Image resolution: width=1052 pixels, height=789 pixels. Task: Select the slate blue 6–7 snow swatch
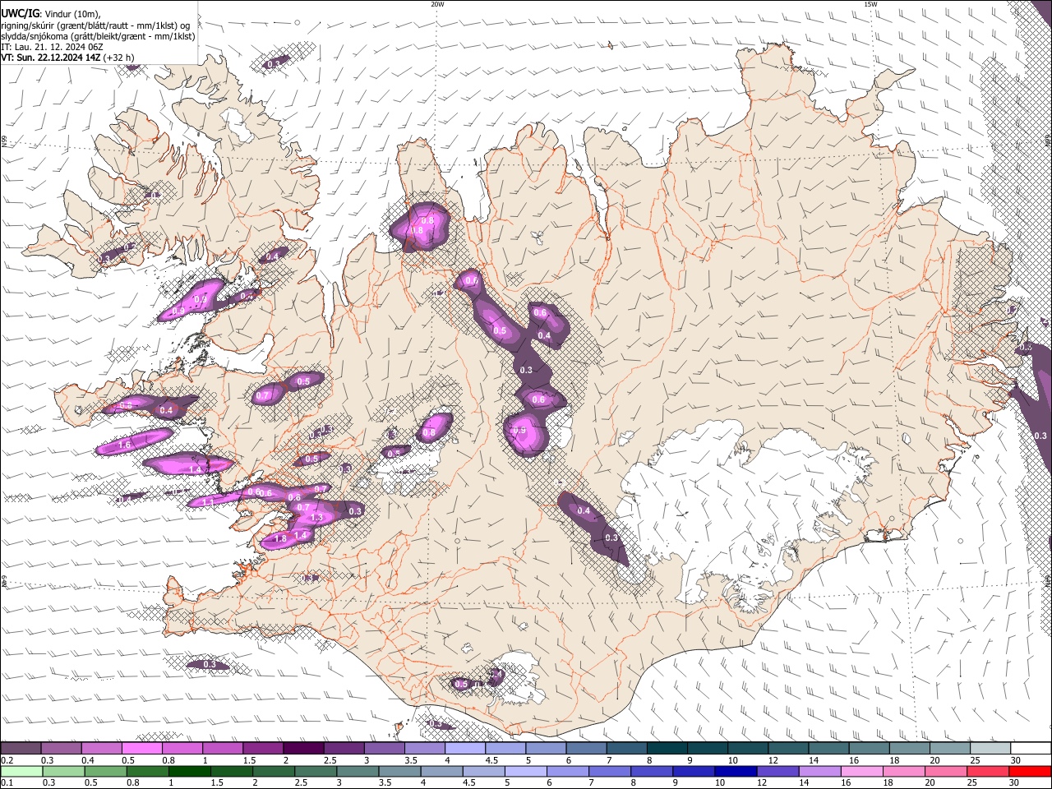point(587,749)
